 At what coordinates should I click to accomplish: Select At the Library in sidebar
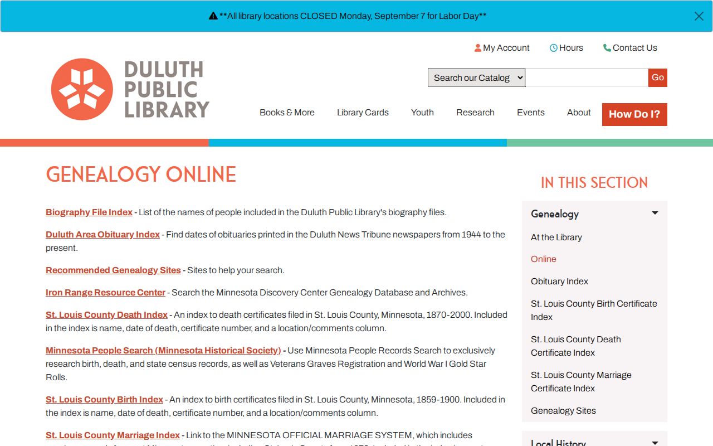(x=556, y=237)
